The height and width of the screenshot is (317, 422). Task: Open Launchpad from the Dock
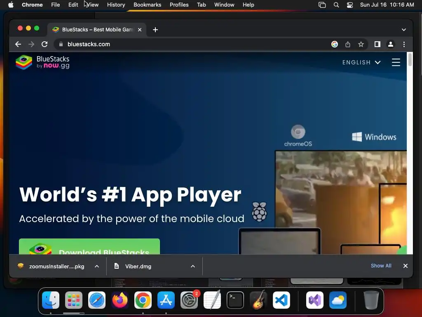click(x=74, y=300)
